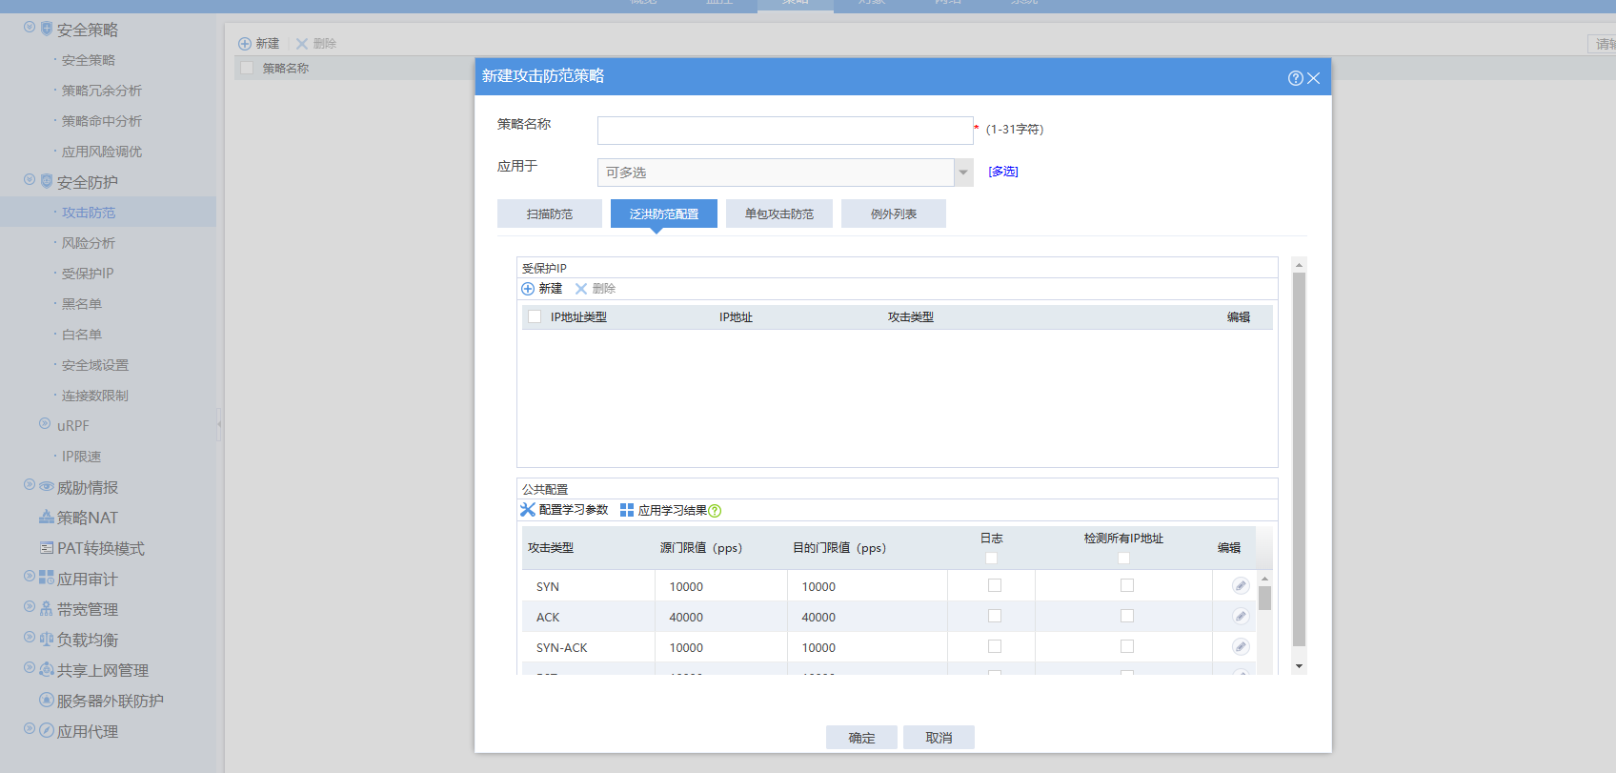Edit the ACK row with pencil icon
Image resolution: width=1616 pixels, height=773 pixels.
click(x=1241, y=616)
